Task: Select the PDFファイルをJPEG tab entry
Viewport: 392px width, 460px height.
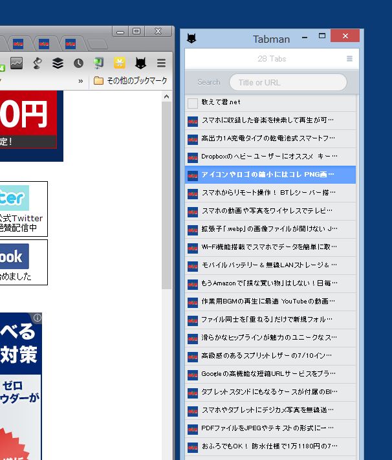Action: click(x=270, y=428)
